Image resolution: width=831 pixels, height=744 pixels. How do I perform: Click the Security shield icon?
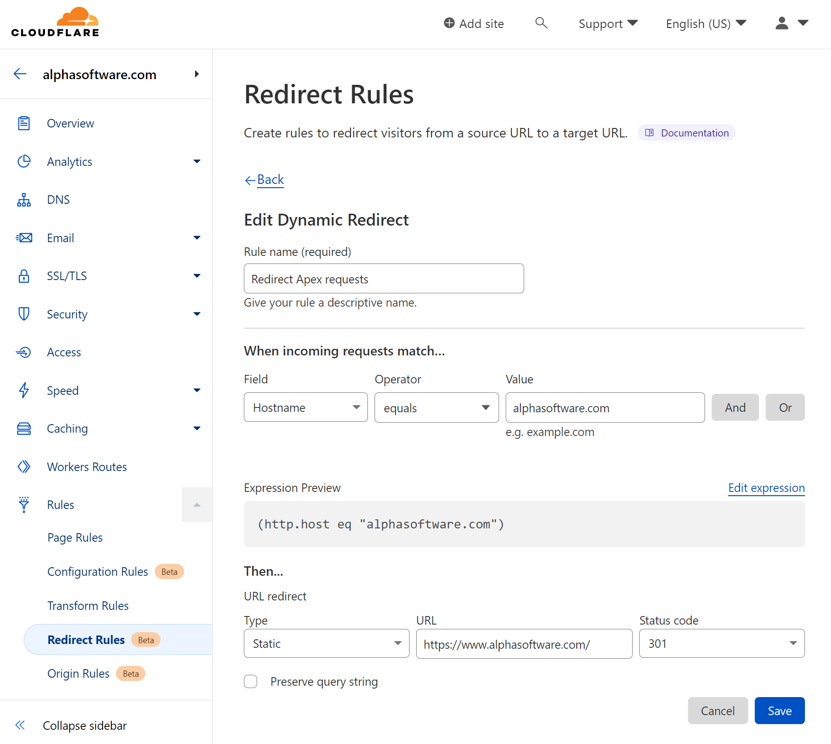[x=24, y=314]
